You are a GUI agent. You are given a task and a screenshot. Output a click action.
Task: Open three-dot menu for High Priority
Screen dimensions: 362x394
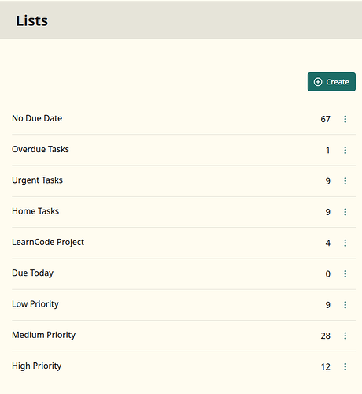click(x=345, y=366)
